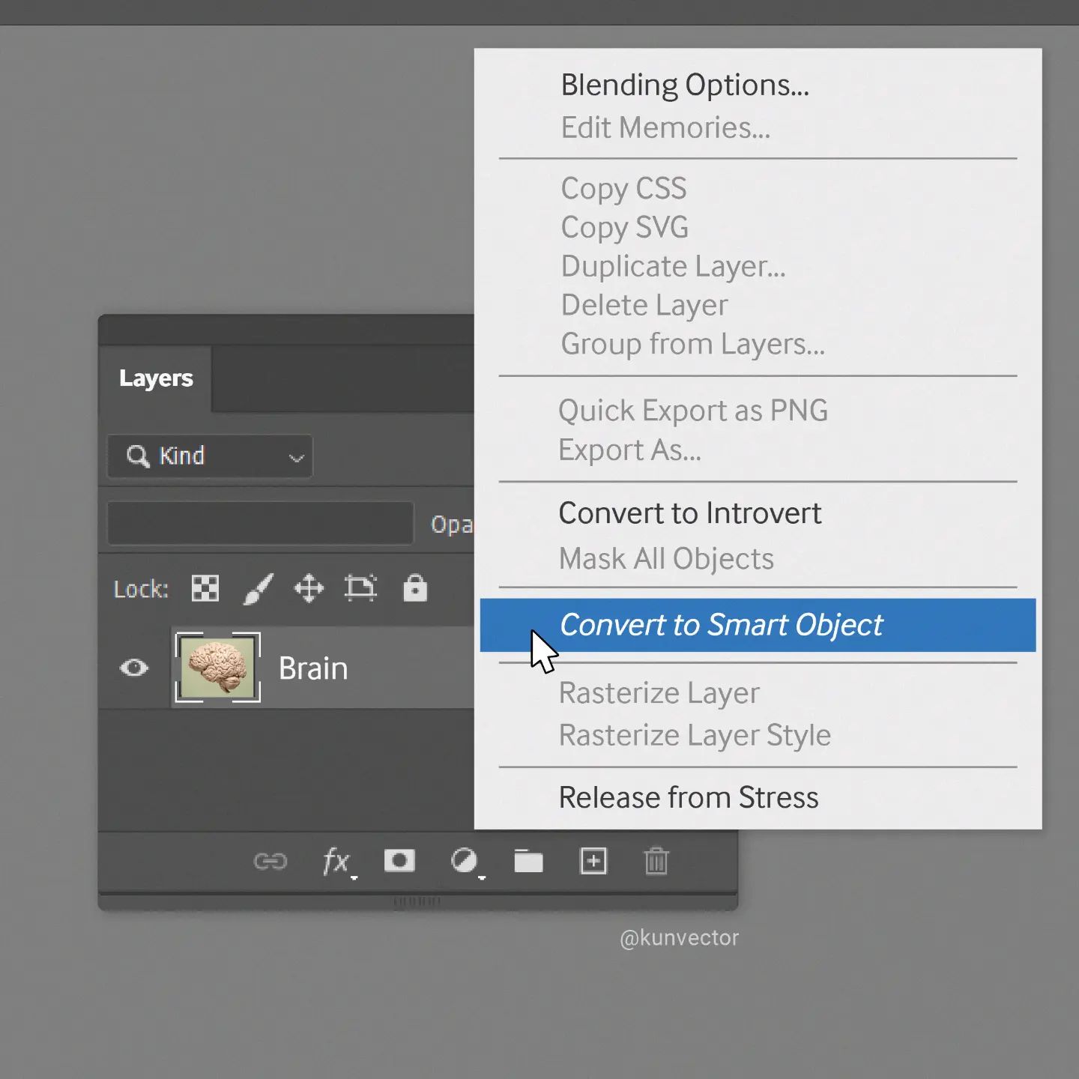This screenshot has height=1079, width=1079.
Task: Click the link layers icon
Action: click(x=270, y=862)
